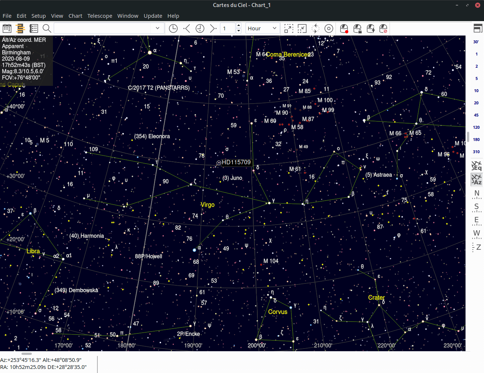The image size is (484, 373).
Task: Click the (354) Eleonora asteroid label
Action: pos(152,136)
